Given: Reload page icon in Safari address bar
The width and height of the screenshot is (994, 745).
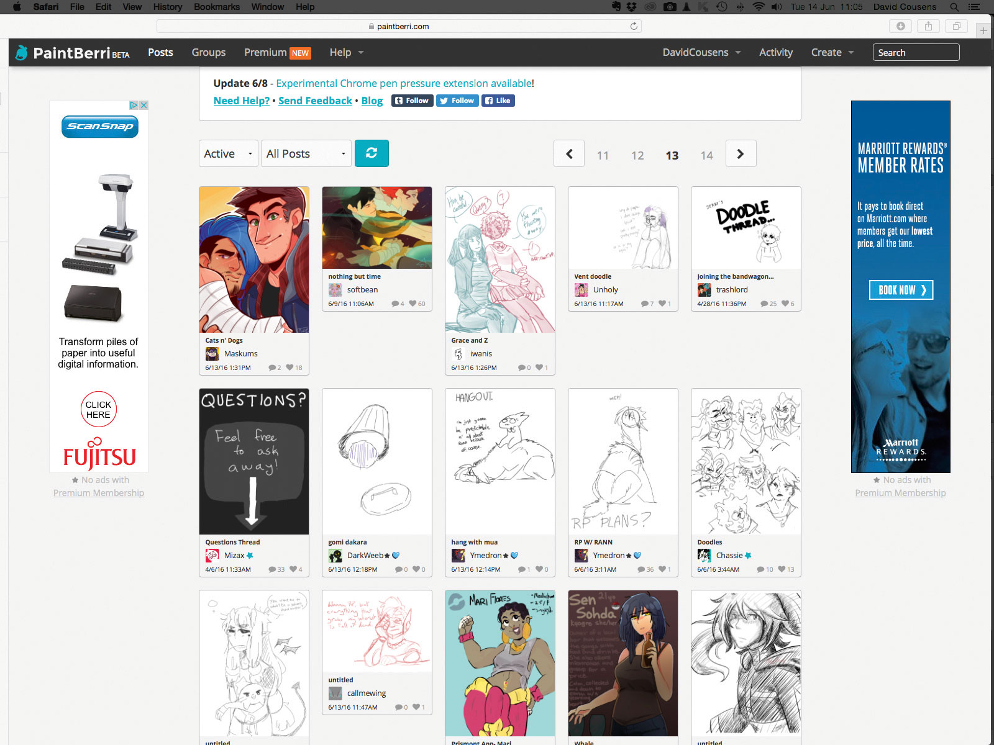Looking at the screenshot, I should [634, 26].
